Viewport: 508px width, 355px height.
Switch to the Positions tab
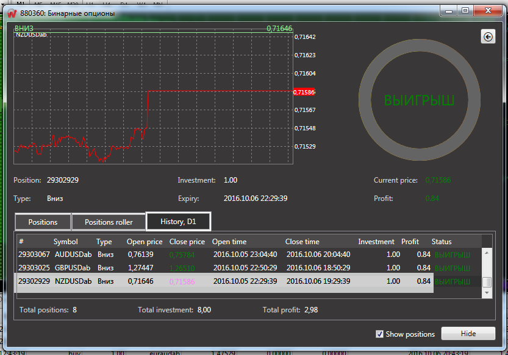coord(43,222)
